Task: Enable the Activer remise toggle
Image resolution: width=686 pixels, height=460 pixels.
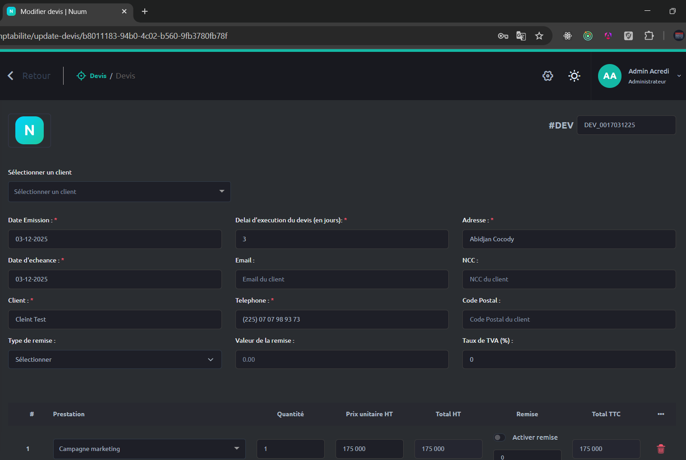Action: pyautogui.click(x=499, y=437)
